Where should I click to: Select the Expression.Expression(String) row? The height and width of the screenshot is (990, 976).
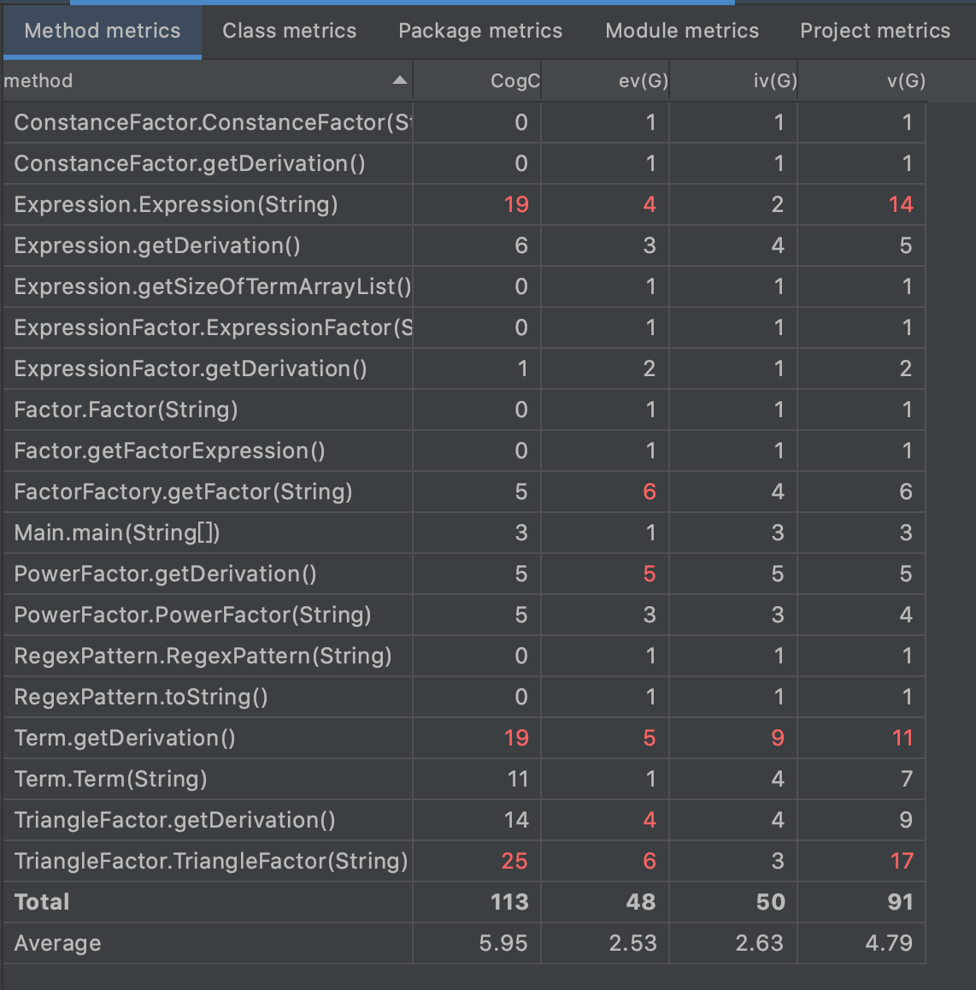176,204
